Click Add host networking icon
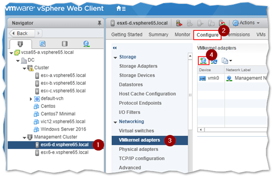273x177 pixels. (203, 61)
